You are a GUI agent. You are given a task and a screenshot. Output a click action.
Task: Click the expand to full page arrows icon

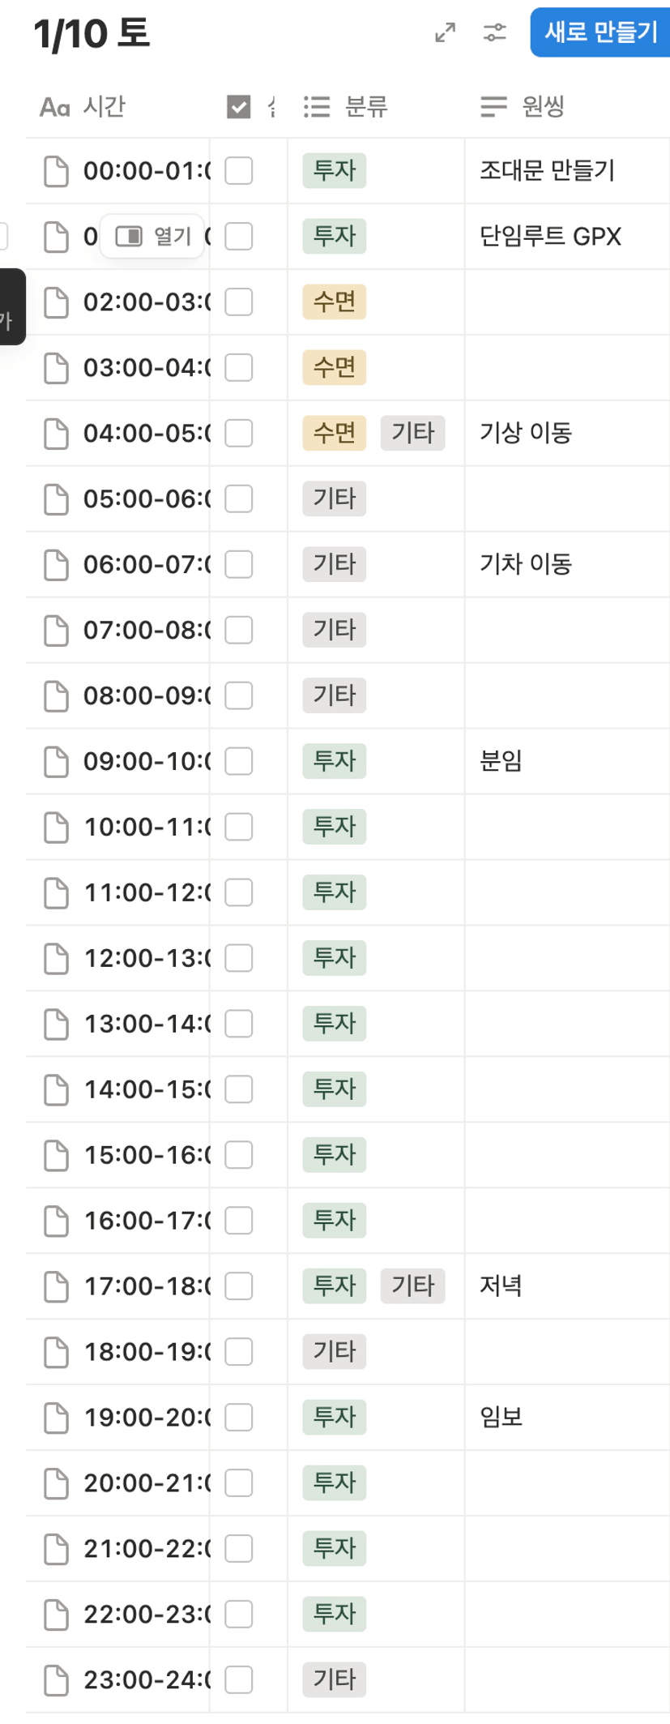(x=445, y=32)
